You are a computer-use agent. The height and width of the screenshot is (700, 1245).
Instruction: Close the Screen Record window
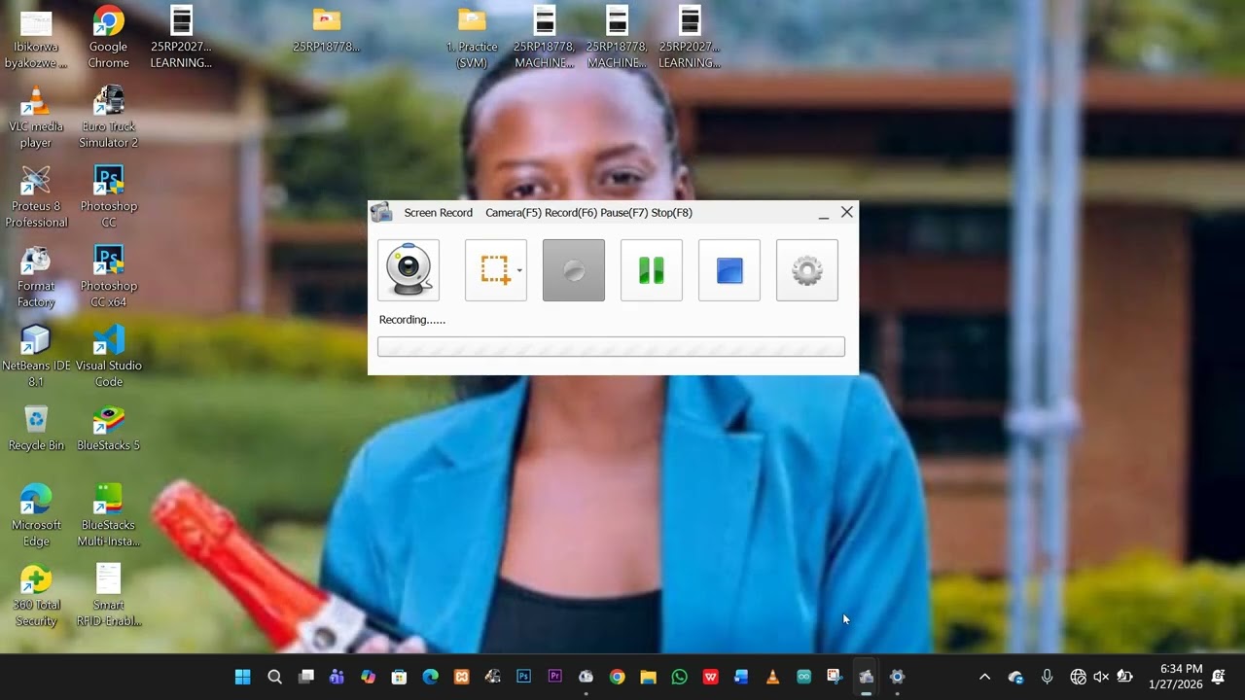(847, 212)
